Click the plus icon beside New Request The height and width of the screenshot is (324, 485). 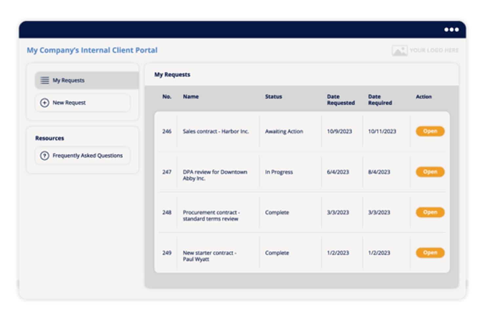(45, 103)
